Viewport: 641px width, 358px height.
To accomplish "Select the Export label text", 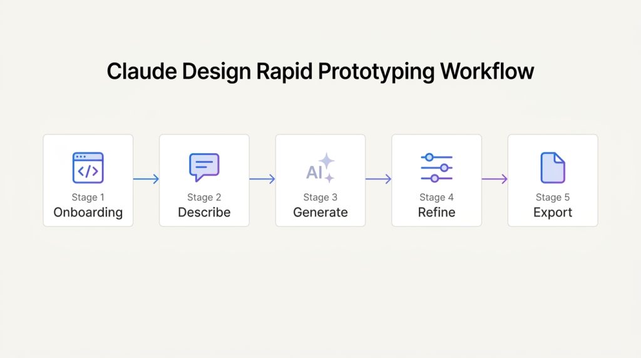I will (553, 212).
